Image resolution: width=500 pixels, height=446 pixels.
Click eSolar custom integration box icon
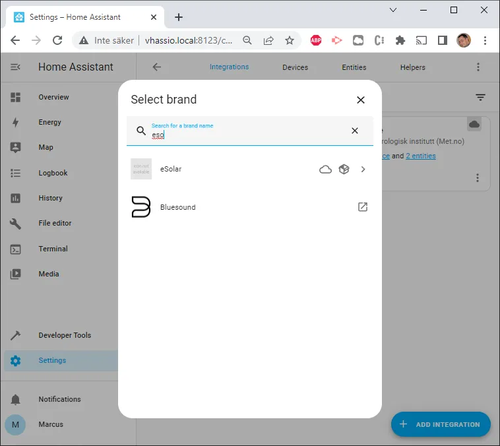344,169
